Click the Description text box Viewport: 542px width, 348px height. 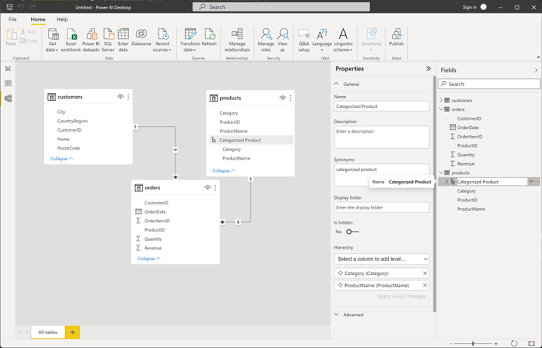pyautogui.click(x=381, y=137)
